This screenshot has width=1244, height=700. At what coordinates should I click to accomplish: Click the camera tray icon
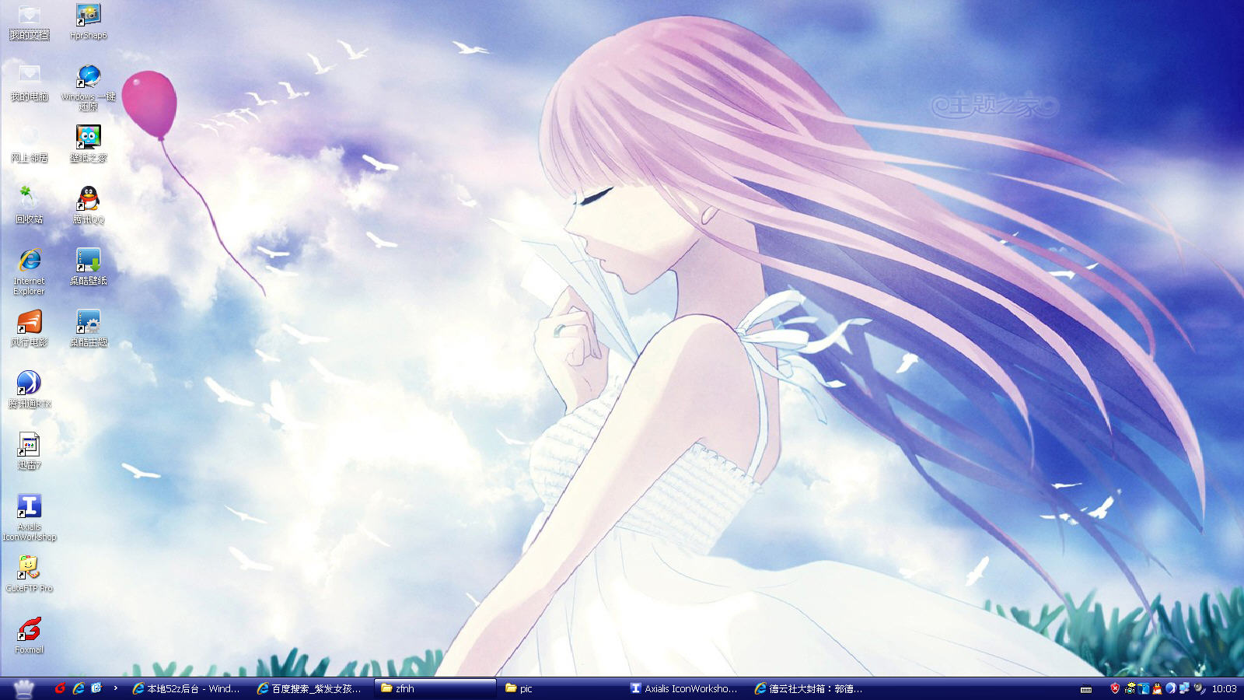[x=1130, y=688]
